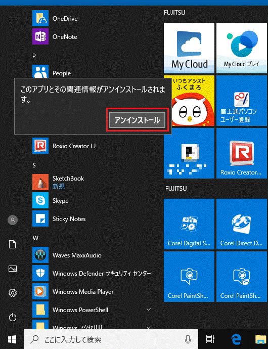Open Windows Defender セキュリティ センター icon
268x349 pixels.
40,273
